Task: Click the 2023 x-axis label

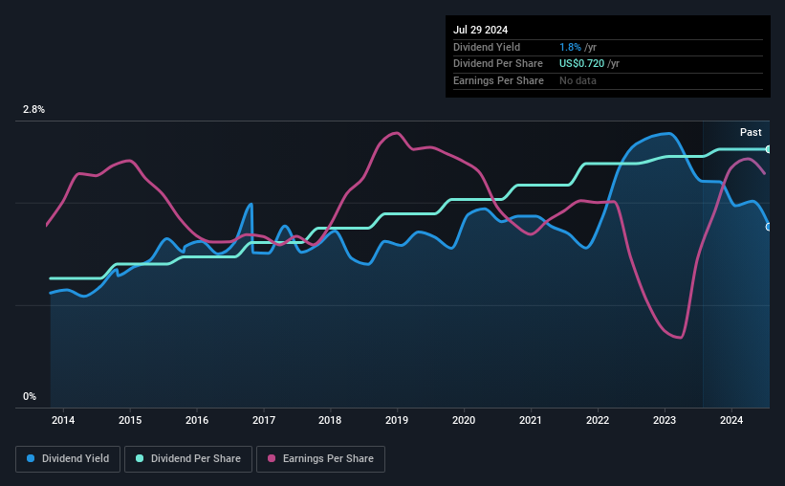Action: [665, 420]
